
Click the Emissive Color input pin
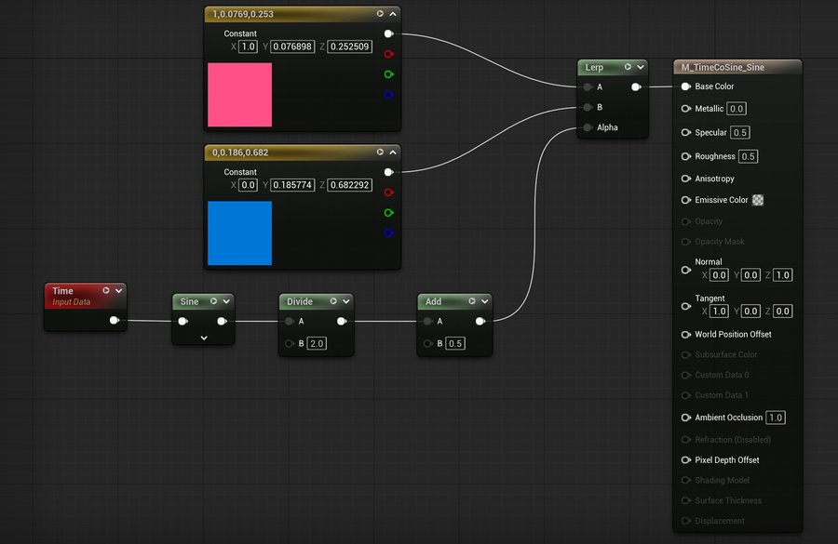[685, 200]
